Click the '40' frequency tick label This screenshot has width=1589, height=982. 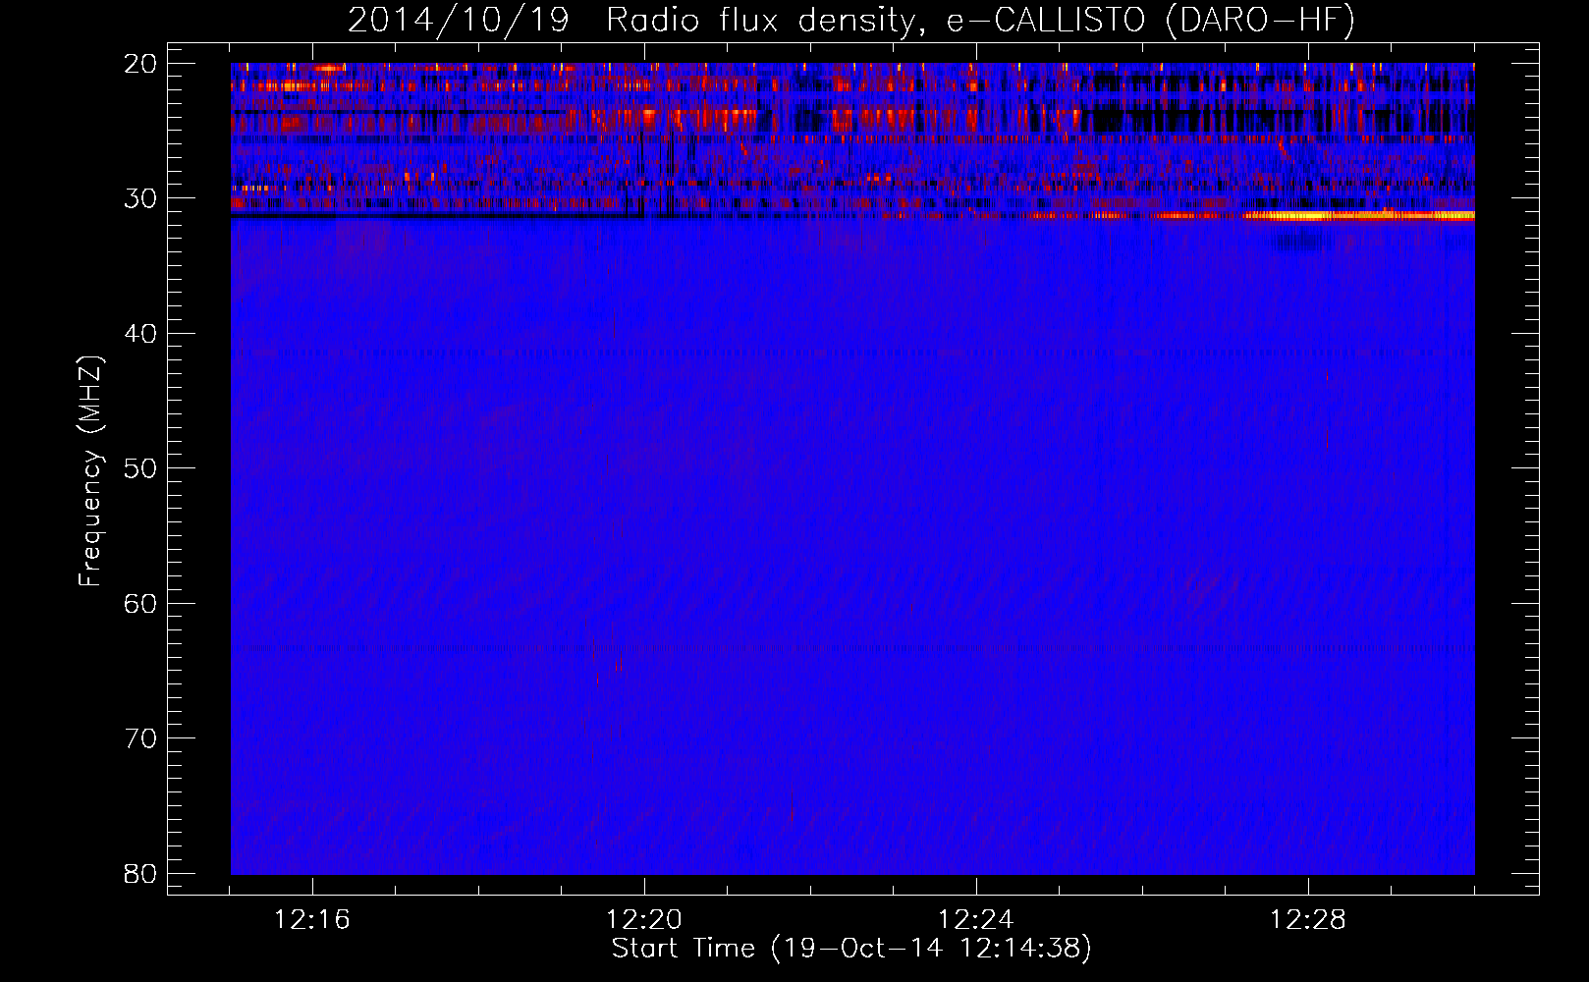[x=141, y=334]
